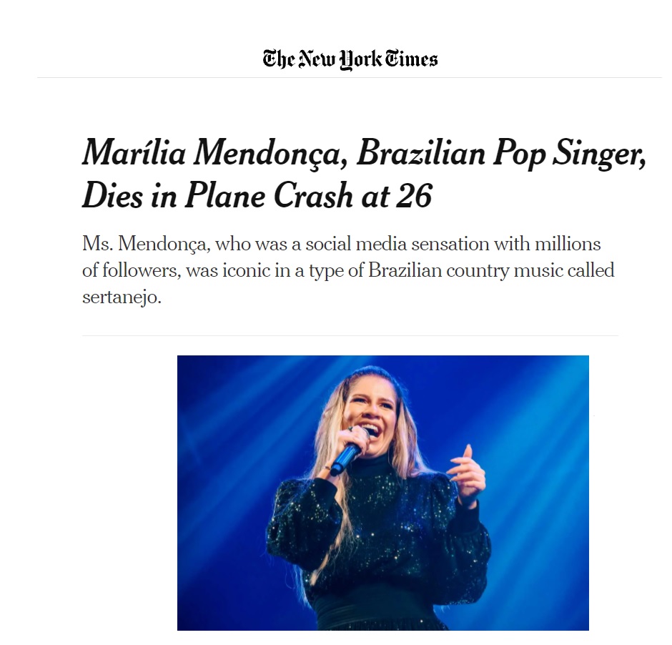Click the words "Pop Singer," in headline

570,154
